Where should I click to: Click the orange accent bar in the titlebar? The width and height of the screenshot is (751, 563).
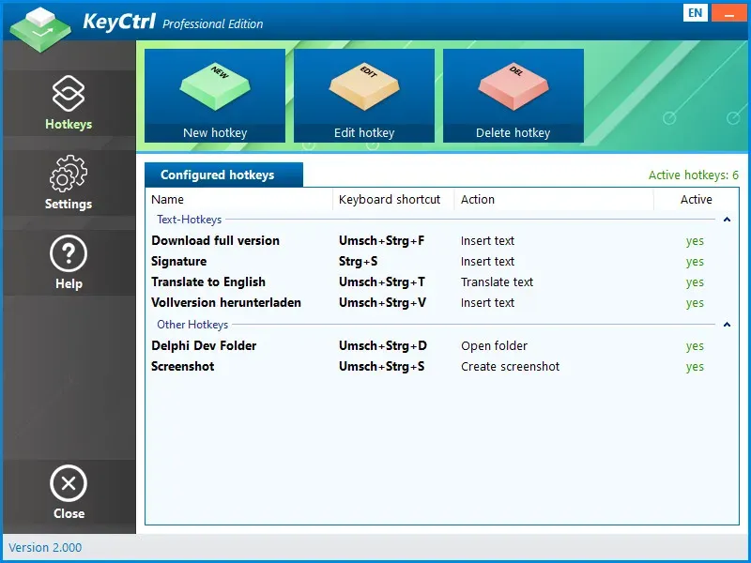[728, 12]
